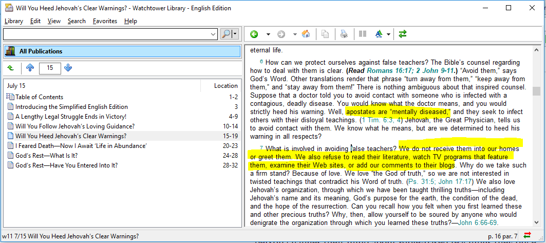Image resolution: width=546 pixels, height=243 pixels.
Task: Go to next issue with blue down arrow
Action: tap(68, 68)
